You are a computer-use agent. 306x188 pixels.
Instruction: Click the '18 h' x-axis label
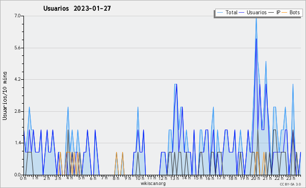click(233, 178)
